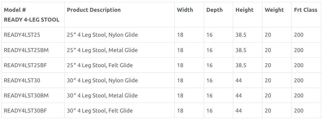This screenshot has height=131, width=324.
Task: Click height value 38.5 in READY4LST25 row
Action: point(241,35)
